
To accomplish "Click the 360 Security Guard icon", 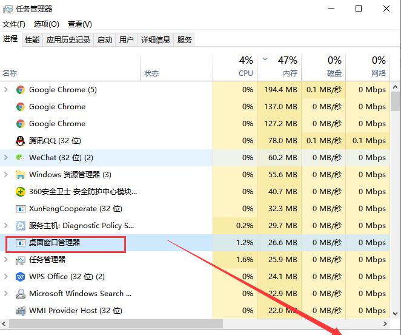I will click(21, 192).
